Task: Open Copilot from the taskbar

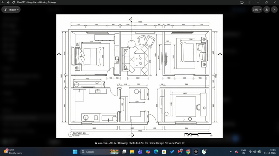Action: point(148,152)
